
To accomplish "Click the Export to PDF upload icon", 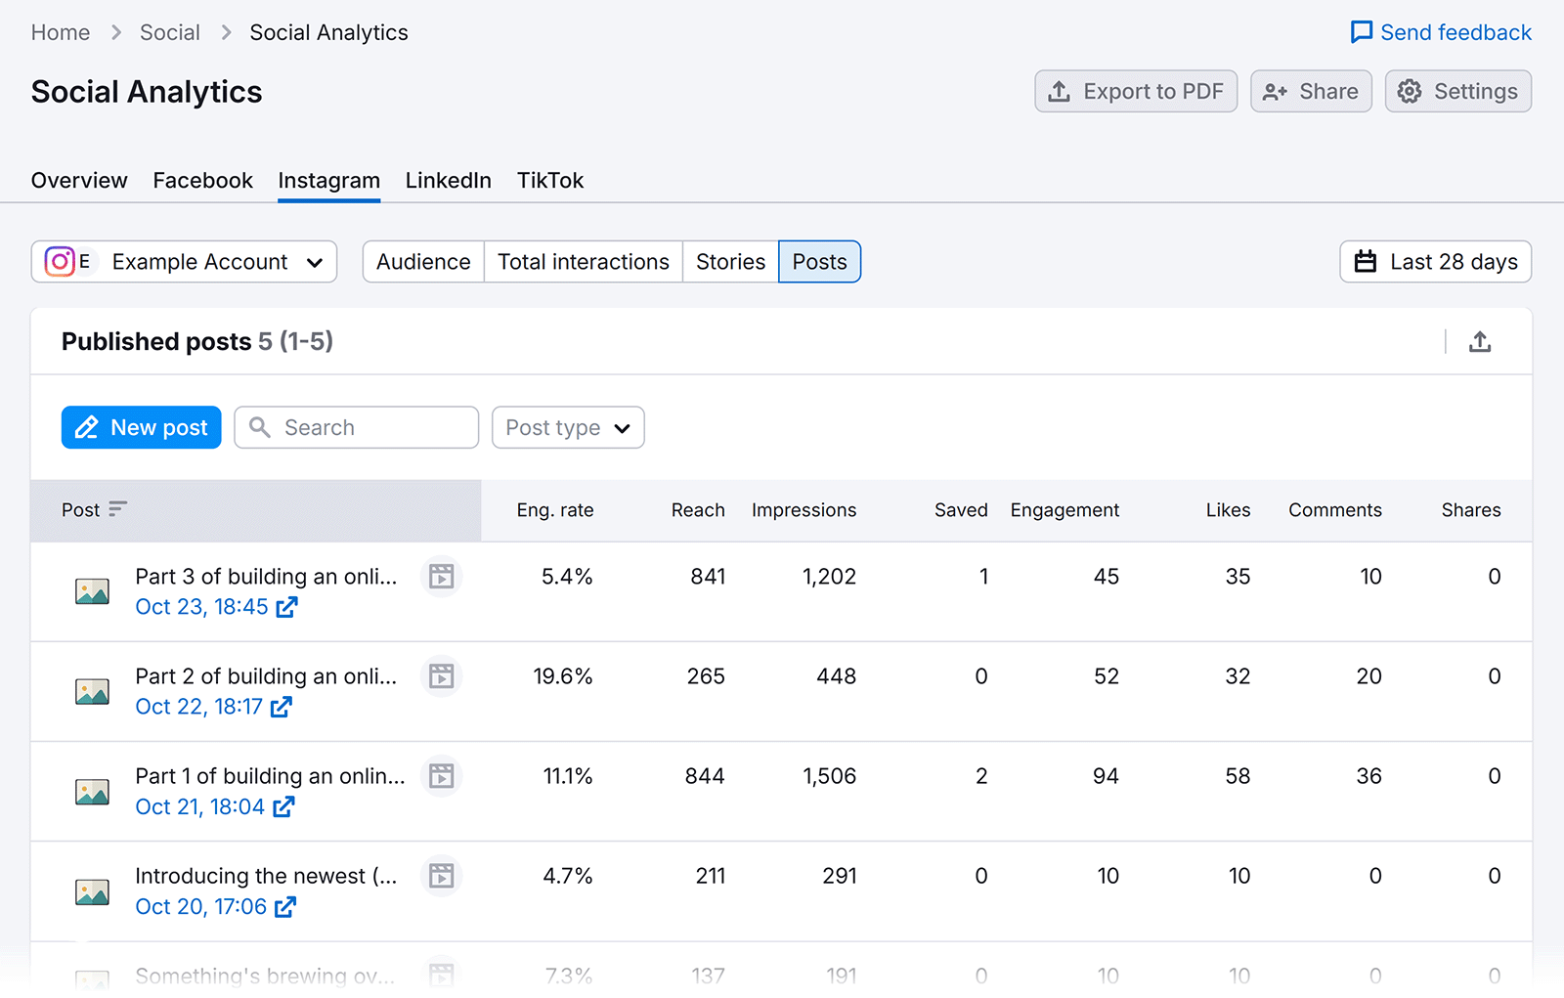I will click(x=1060, y=91).
